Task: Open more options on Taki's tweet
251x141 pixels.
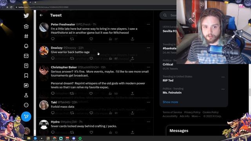Action: click(x=148, y=102)
